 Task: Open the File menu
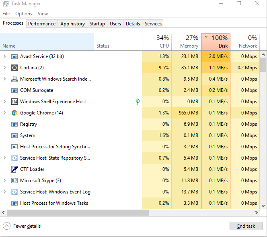tap(6, 14)
